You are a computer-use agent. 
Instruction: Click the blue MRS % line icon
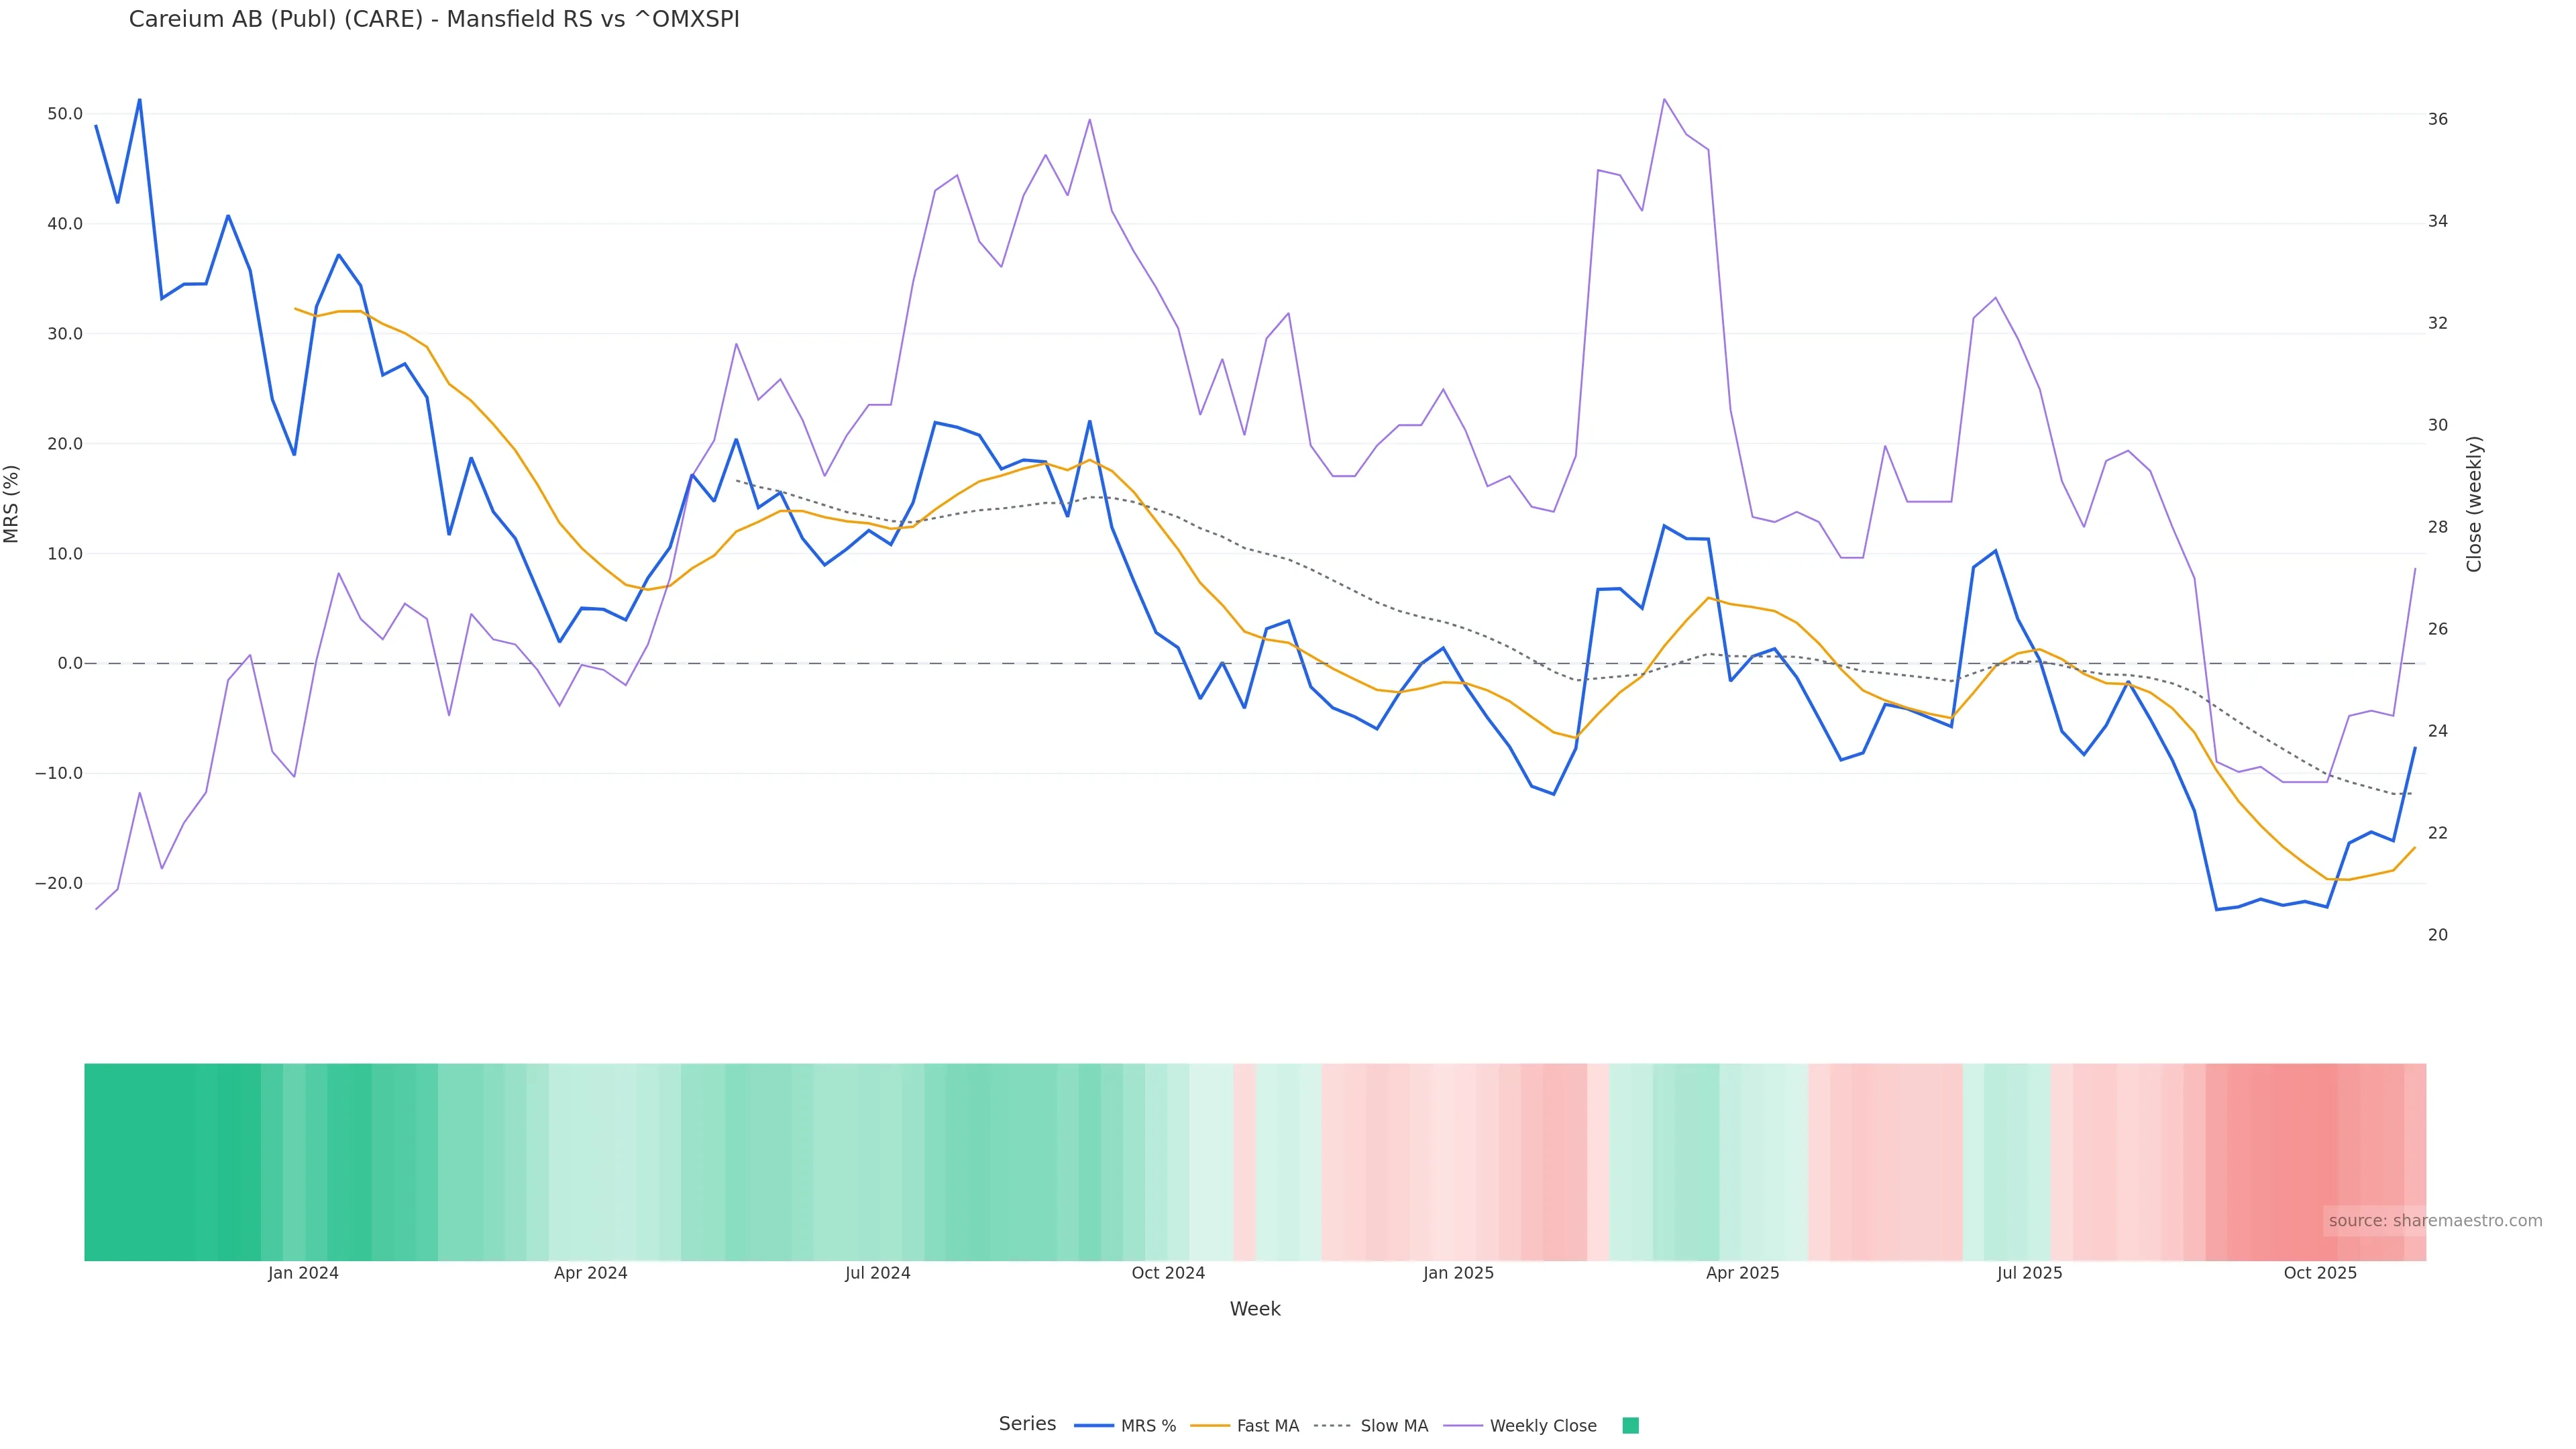1093,1426
